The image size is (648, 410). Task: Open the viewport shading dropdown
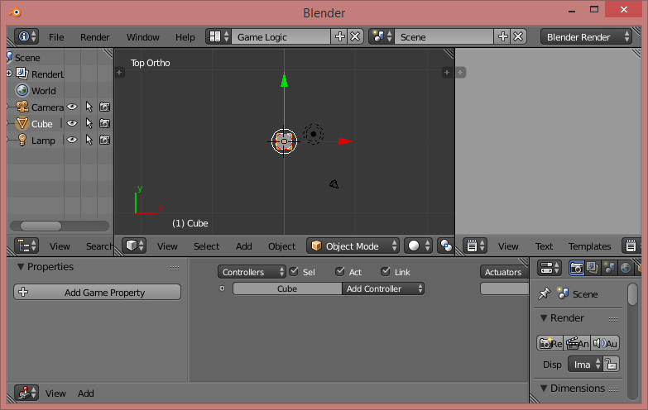tap(418, 246)
